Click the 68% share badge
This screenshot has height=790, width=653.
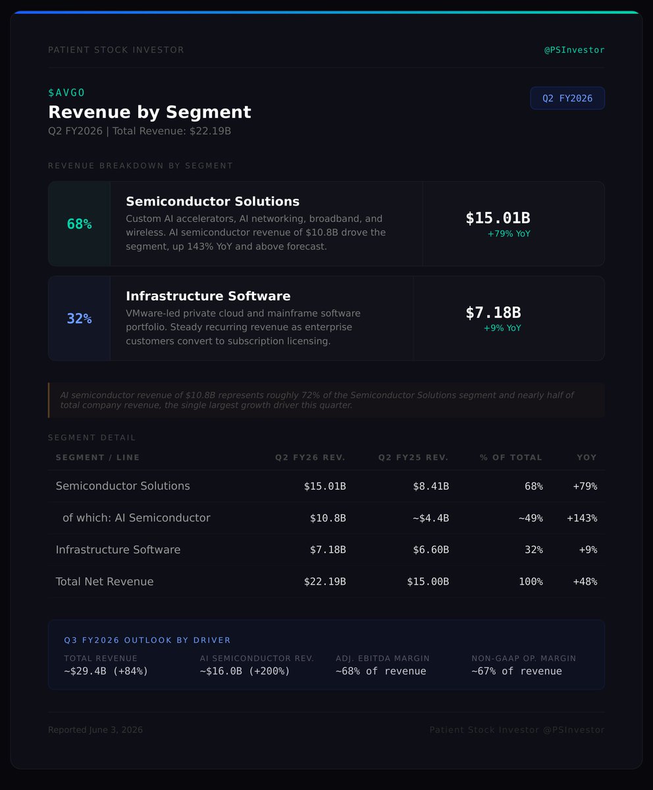[x=79, y=224]
